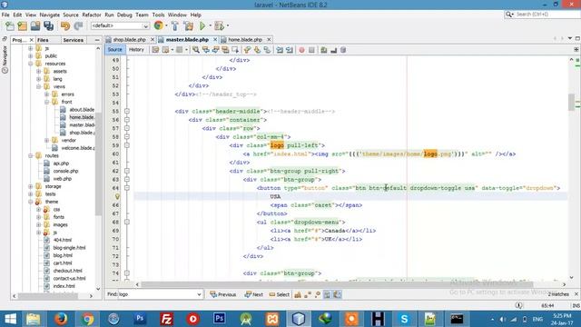Collapse the resources folder

[31, 64]
